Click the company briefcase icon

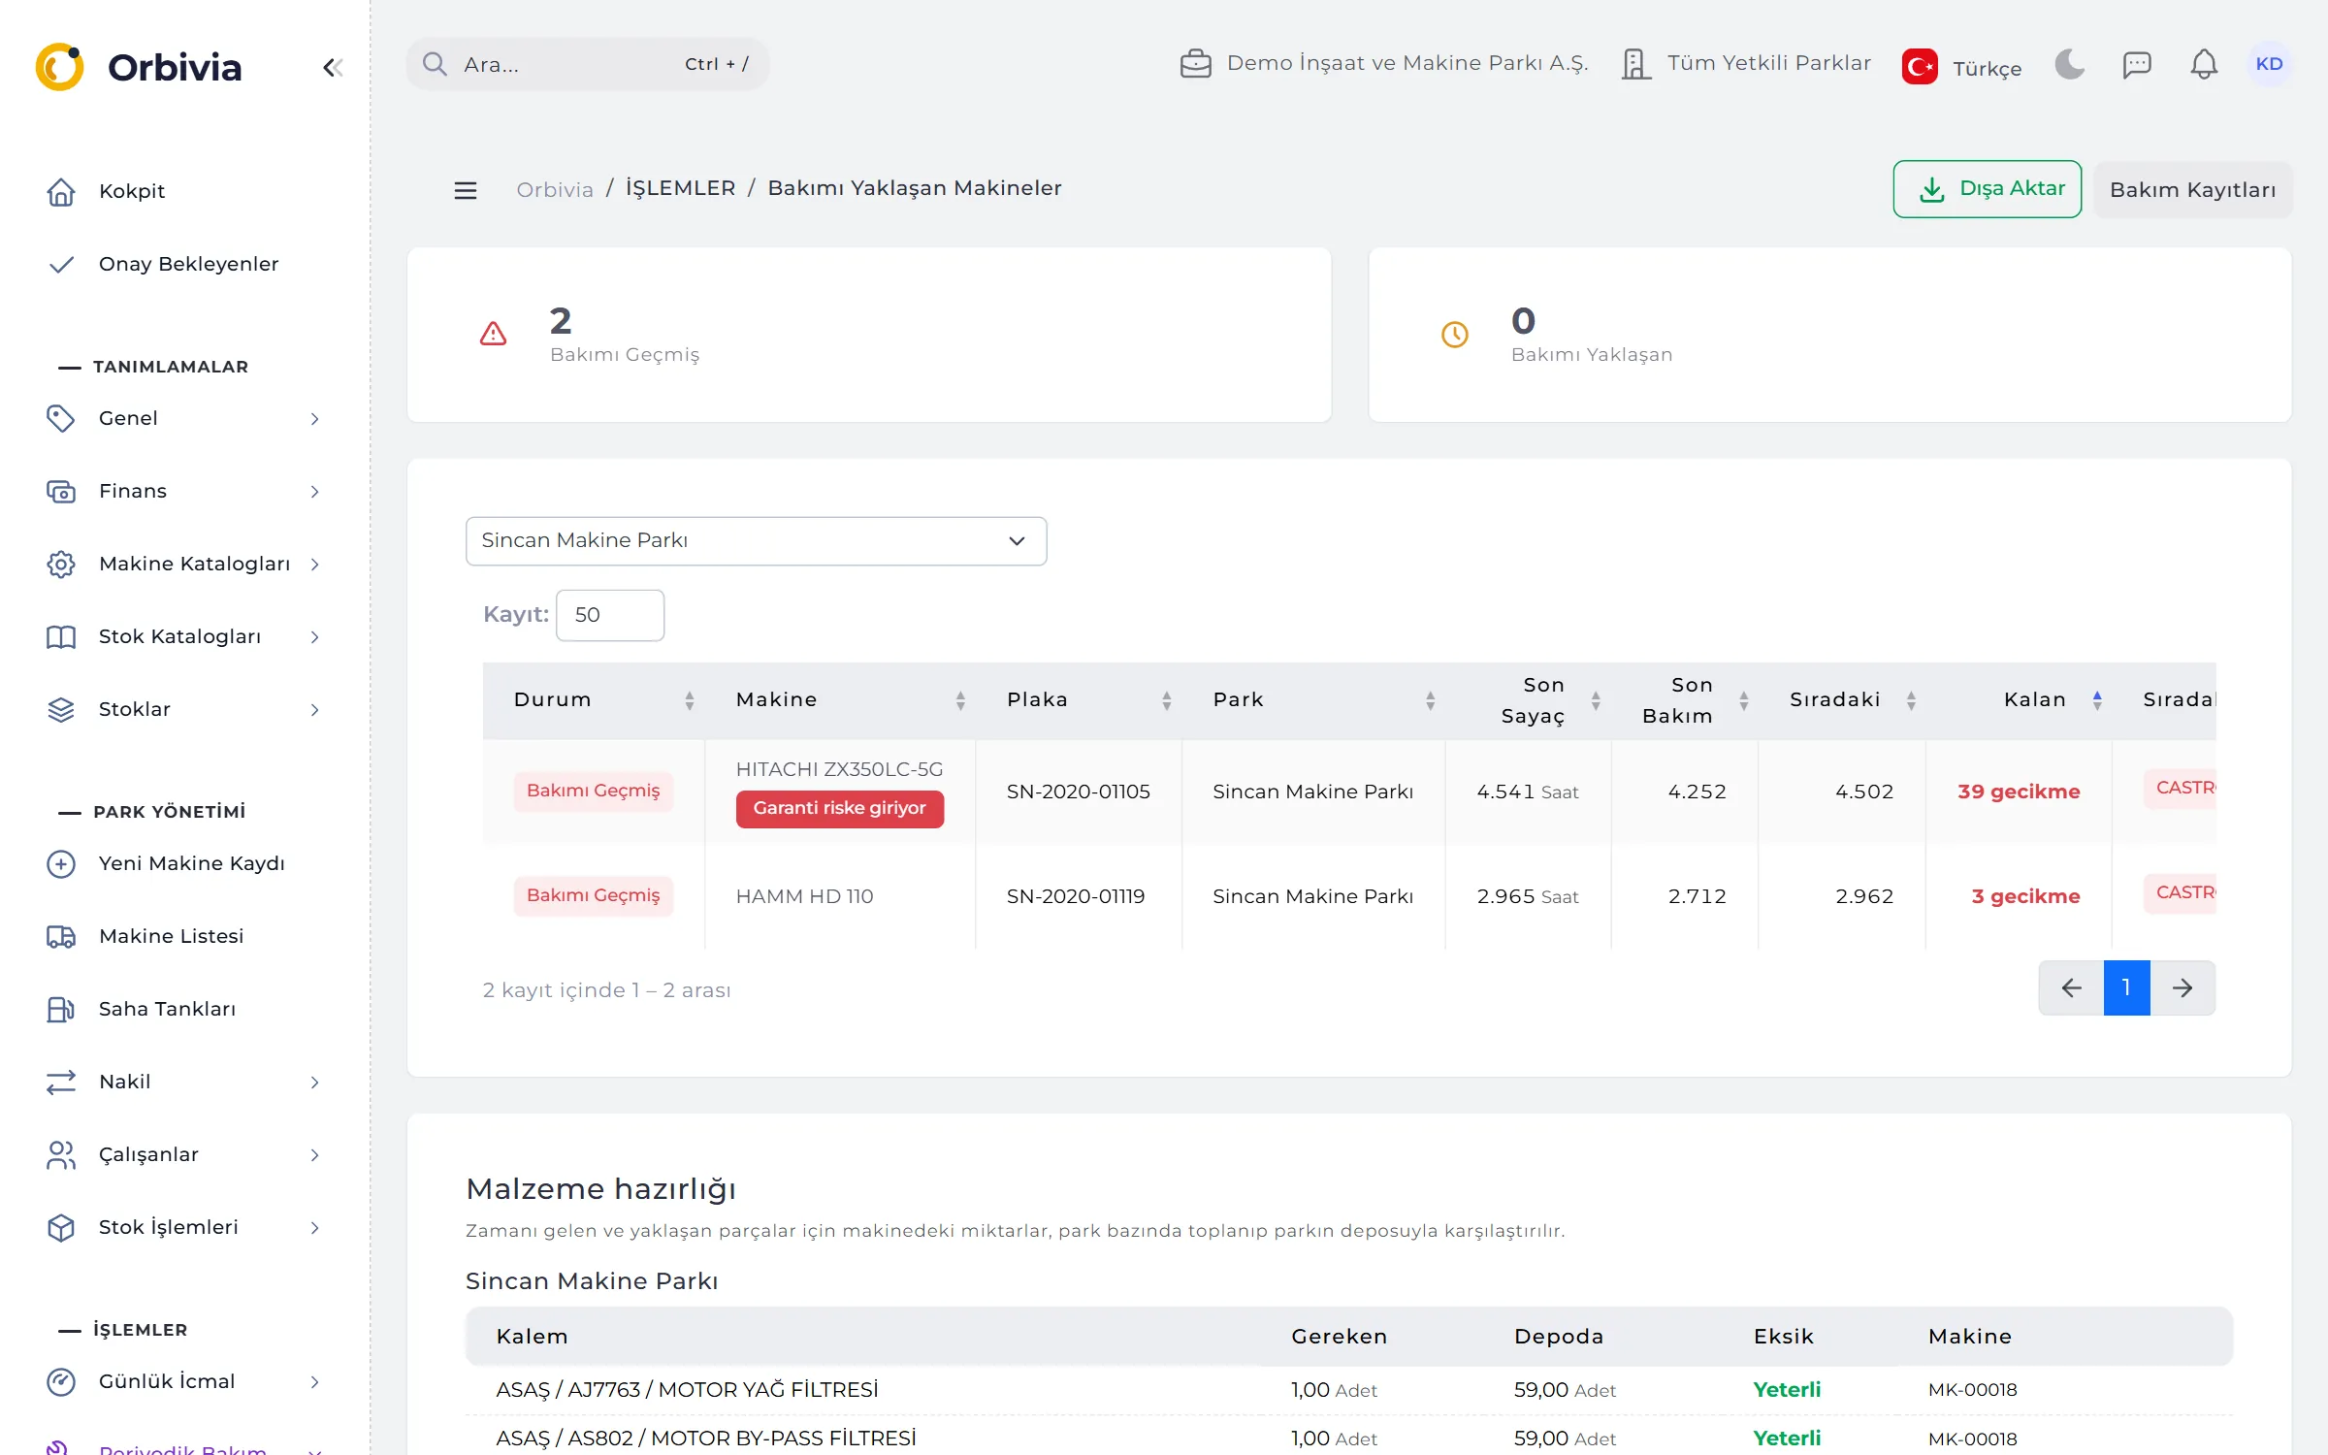[x=1195, y=63]
